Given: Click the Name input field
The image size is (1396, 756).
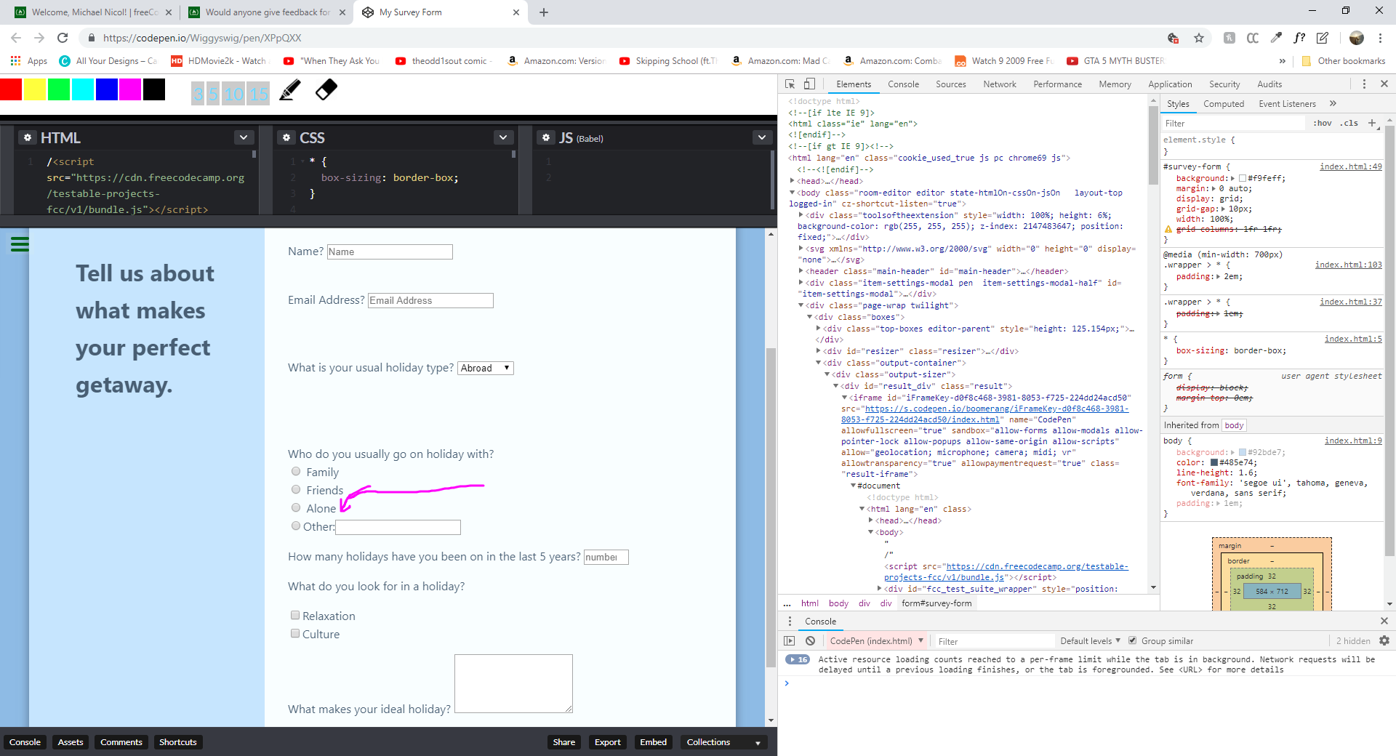Looking at the screenshot, I should [x=390, y=252].
